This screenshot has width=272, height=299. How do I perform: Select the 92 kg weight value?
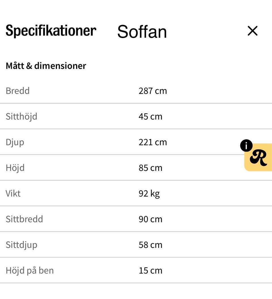coord(149,194)
